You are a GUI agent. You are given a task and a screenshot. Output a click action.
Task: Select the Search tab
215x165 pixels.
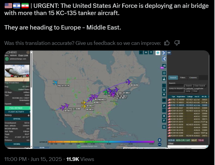point(173,78)
